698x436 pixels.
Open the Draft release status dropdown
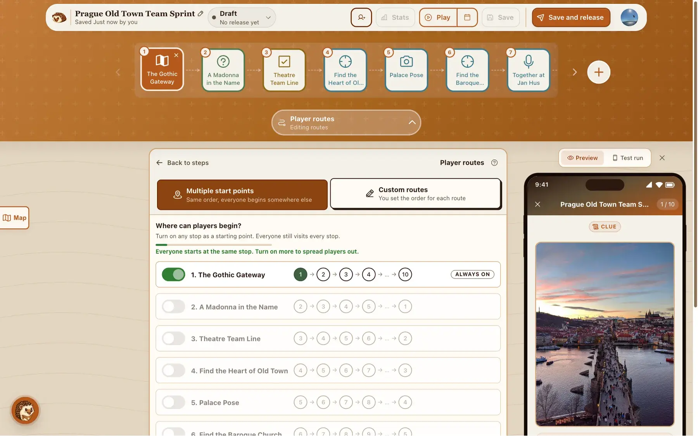tap(242, 17)
